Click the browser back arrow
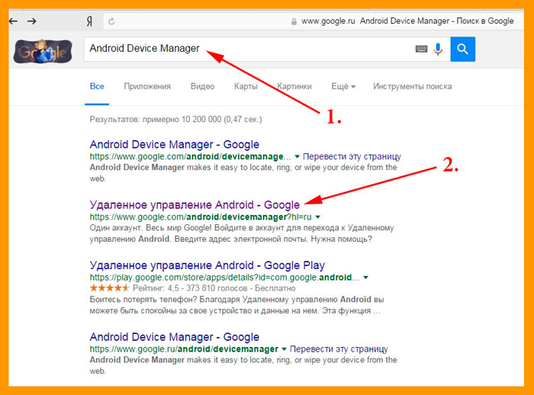534x395 pixels. tap(13, 21)
